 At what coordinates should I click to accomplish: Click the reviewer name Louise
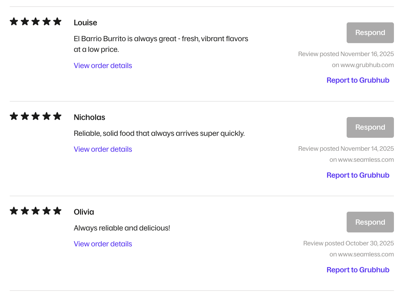pos(85,23)
